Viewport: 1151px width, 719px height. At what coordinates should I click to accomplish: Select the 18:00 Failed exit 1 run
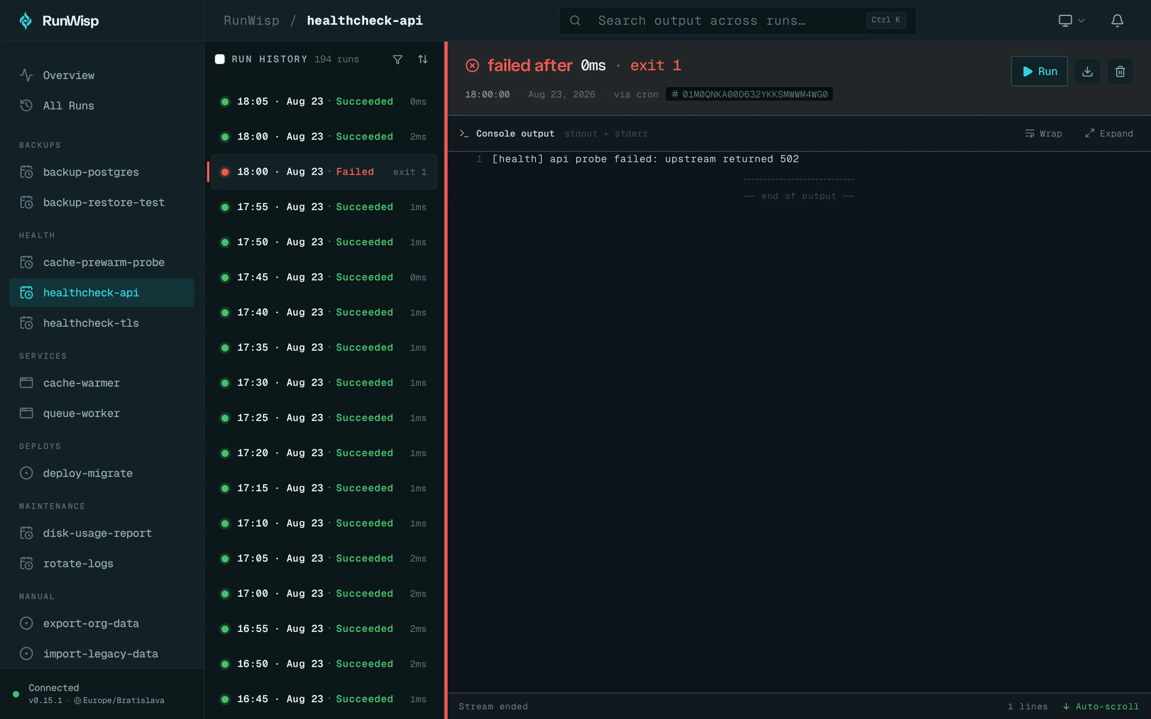tap(324, 172)
